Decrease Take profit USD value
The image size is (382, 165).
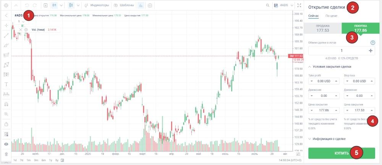(312, 81)
